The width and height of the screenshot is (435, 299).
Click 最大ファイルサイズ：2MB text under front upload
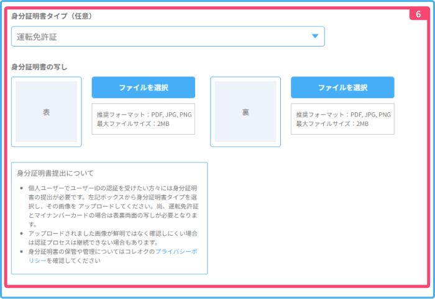(x=133, y=124)
